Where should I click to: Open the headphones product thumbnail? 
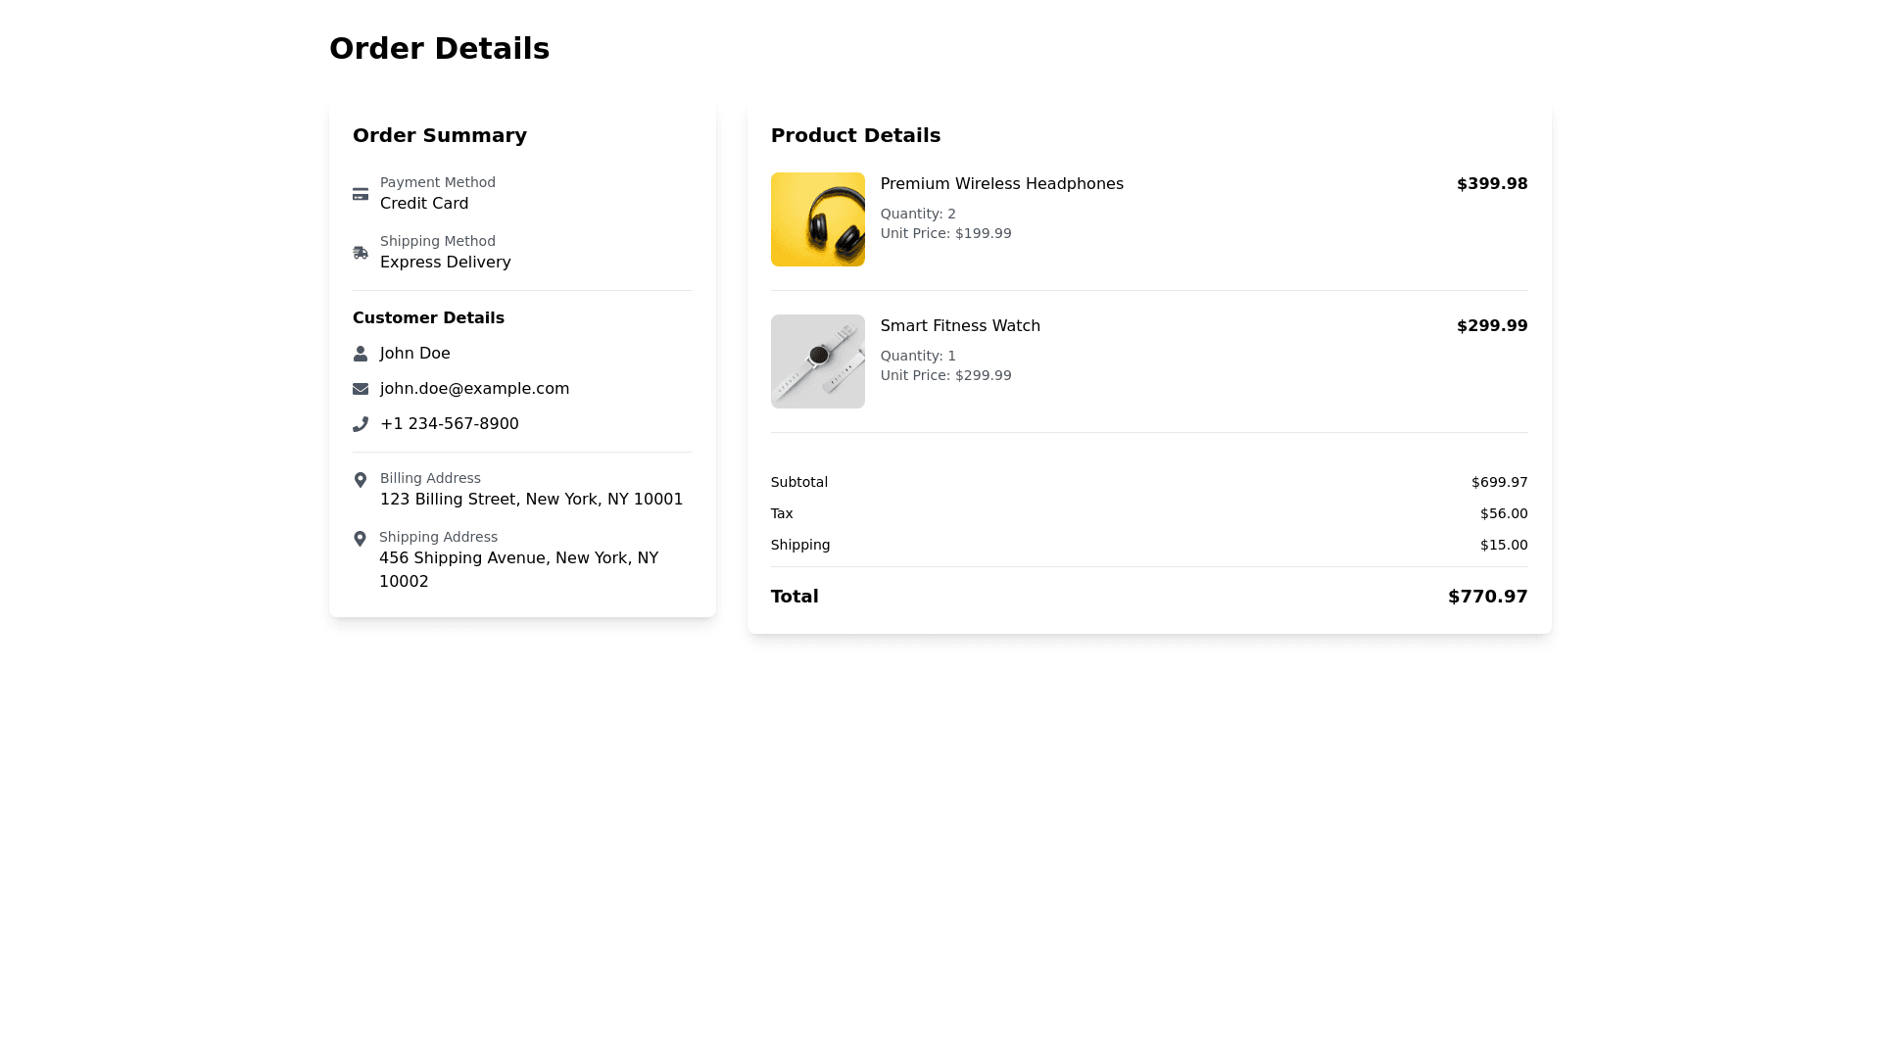click(817, 219)
